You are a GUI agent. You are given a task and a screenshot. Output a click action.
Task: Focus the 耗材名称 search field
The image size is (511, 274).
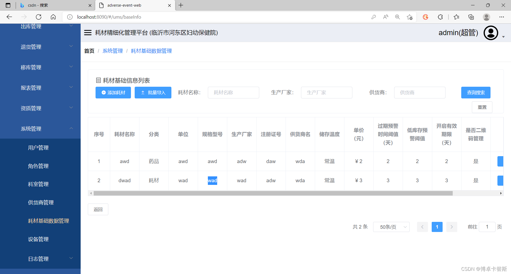(x=233, y=93)
